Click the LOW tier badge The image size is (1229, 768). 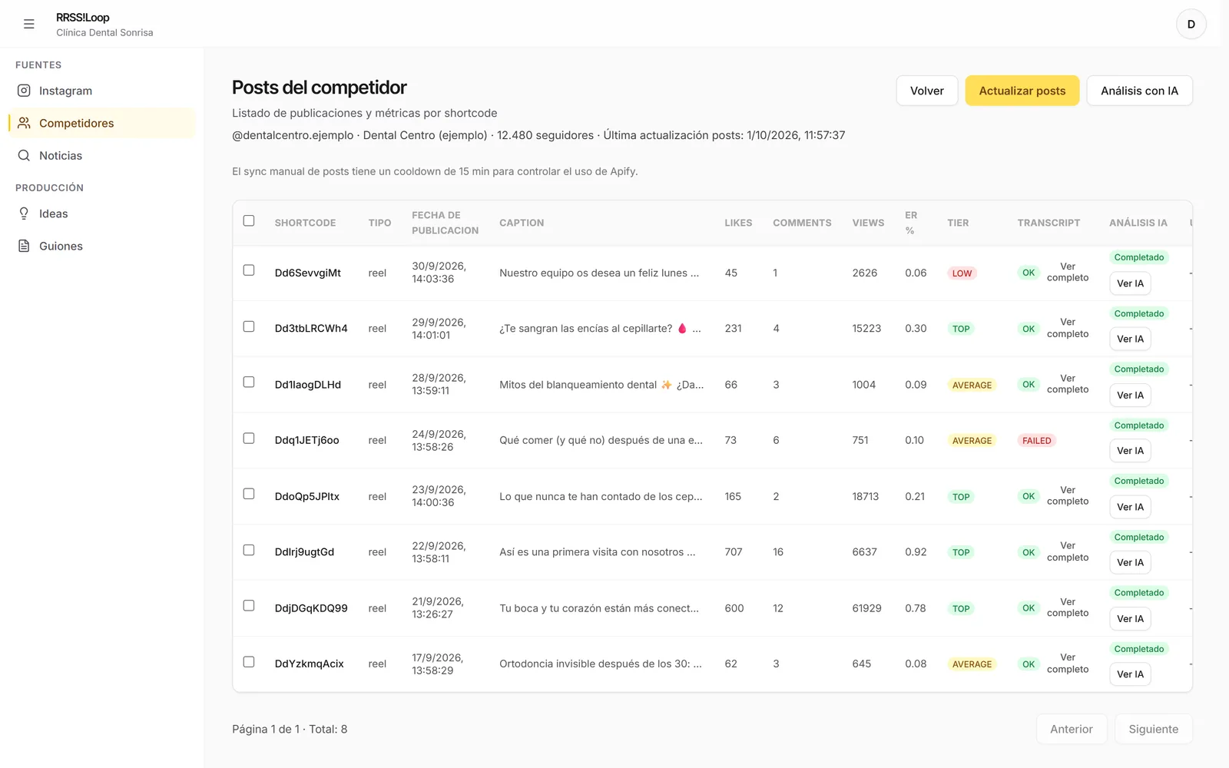tap(962, 273)
